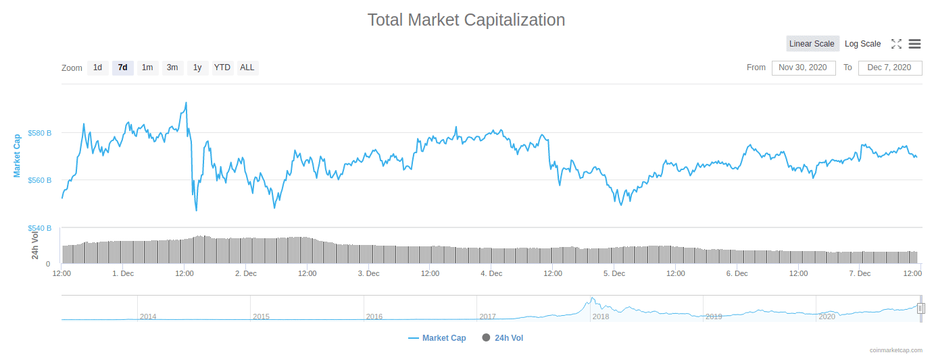The height and width of the screenshot is (357, 934).
Task: Click the 2014 label in navigator
Action: (148, 317)
